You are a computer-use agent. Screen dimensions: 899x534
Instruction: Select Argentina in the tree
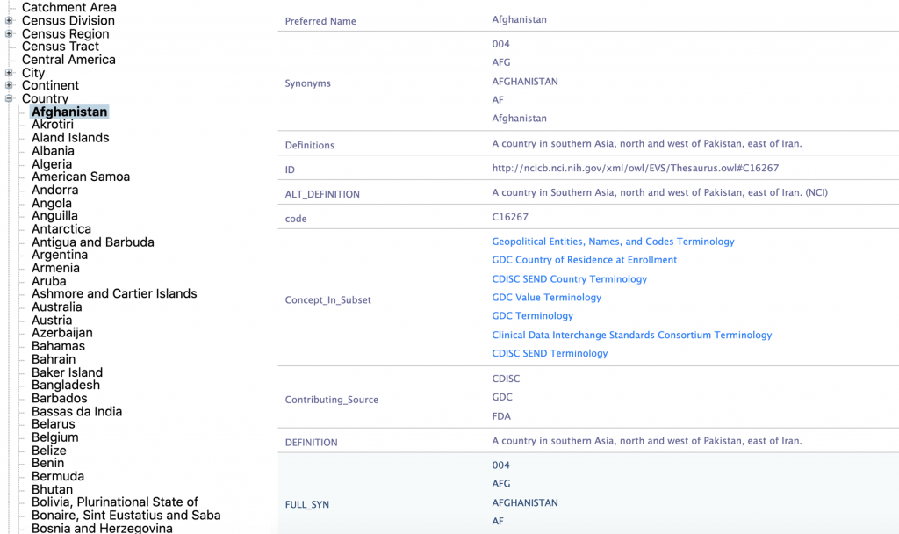(60, 255)
